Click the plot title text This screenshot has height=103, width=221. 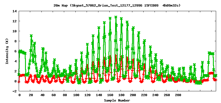tap(117, 5)
